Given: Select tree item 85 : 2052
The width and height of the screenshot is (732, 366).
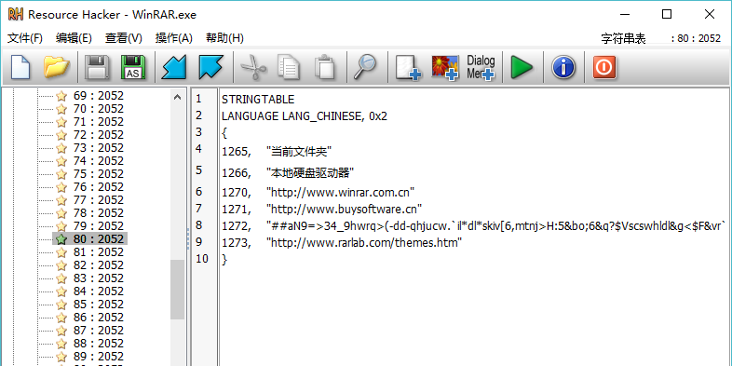Looking at the screenshot, I should 99,305.
